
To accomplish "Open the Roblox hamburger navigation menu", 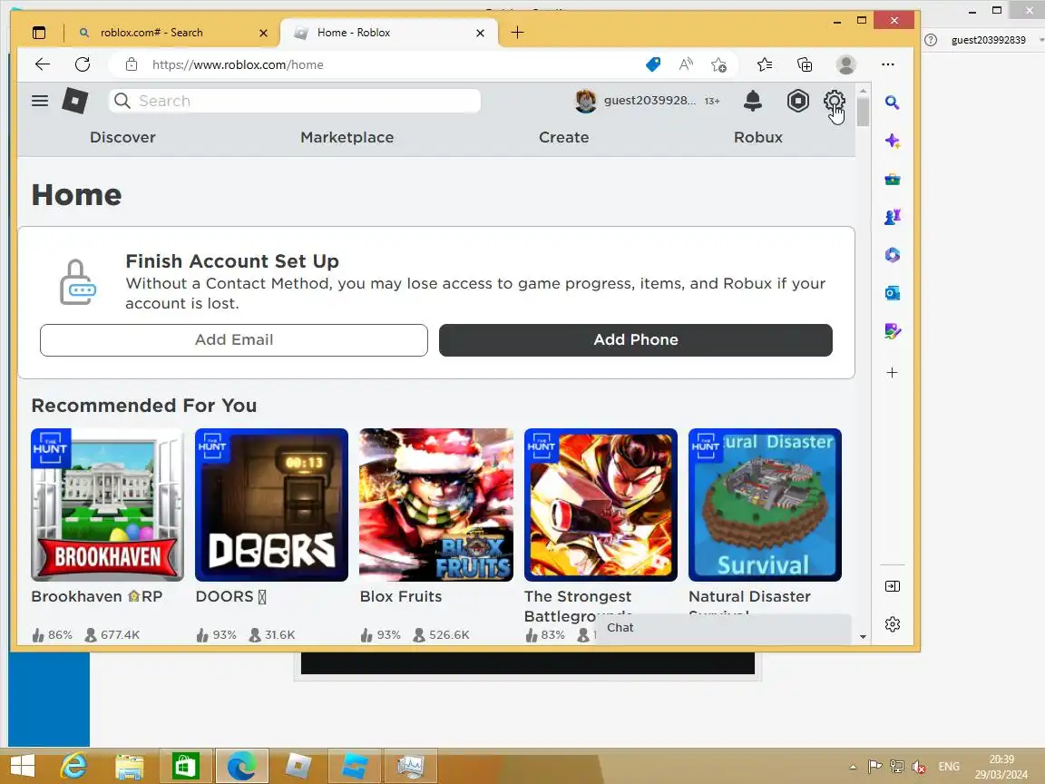I will [40, 101].
